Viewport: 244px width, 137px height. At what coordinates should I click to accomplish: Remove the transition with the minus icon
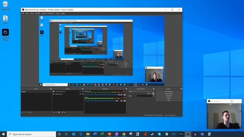coord(151,94)
